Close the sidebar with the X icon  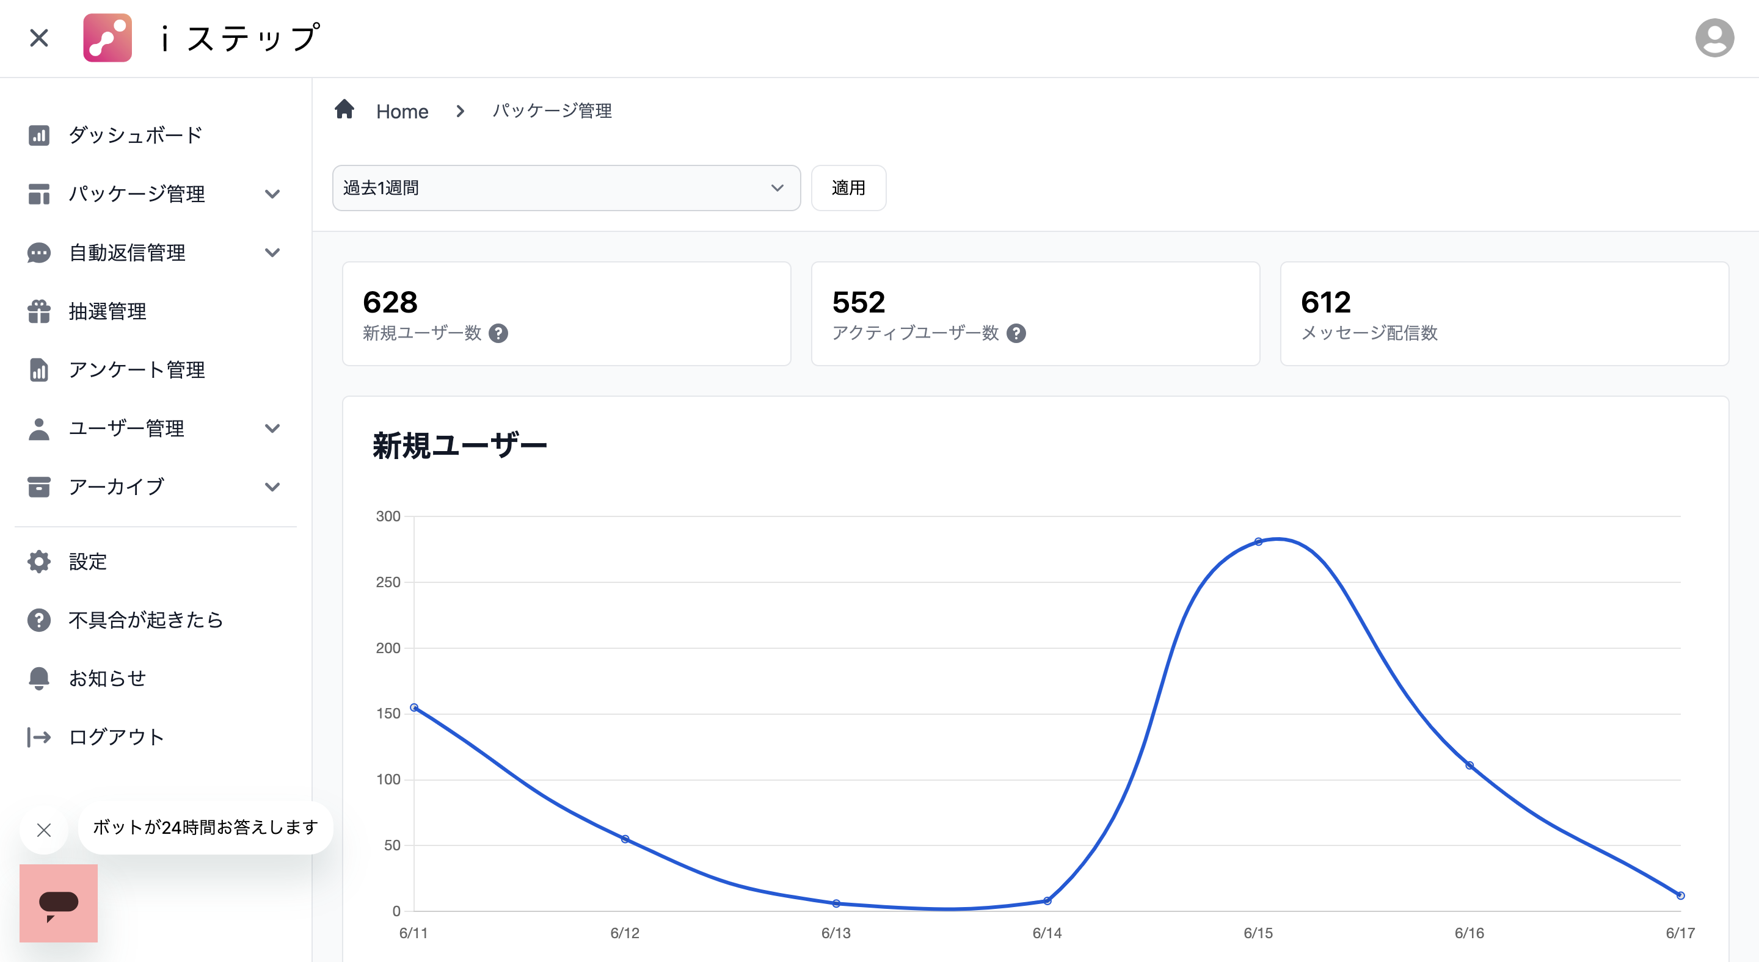point(39,38)
